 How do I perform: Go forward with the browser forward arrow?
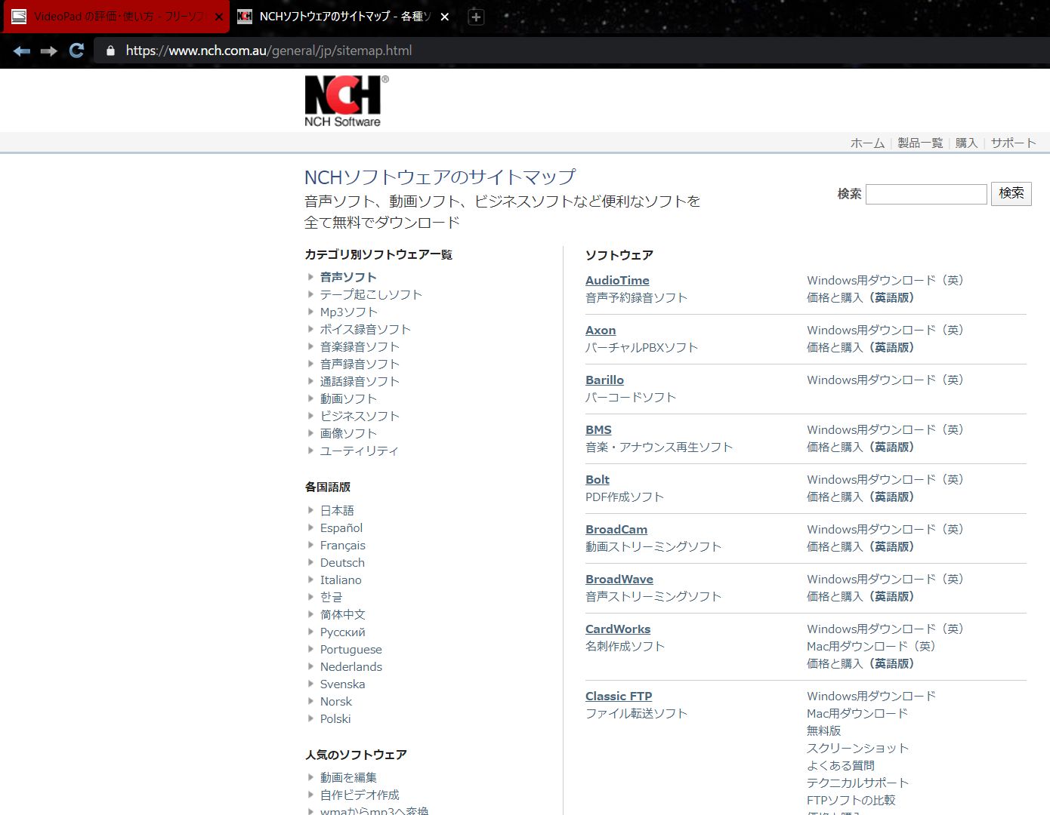point(49,51)
